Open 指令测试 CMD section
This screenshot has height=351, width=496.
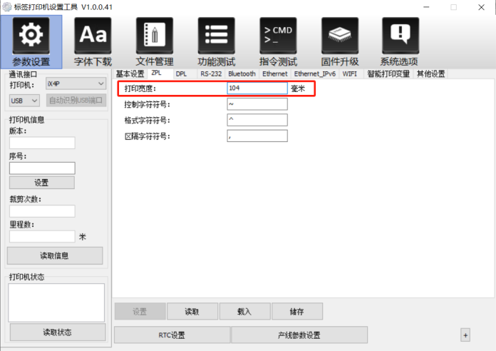[x=278, y=42]
